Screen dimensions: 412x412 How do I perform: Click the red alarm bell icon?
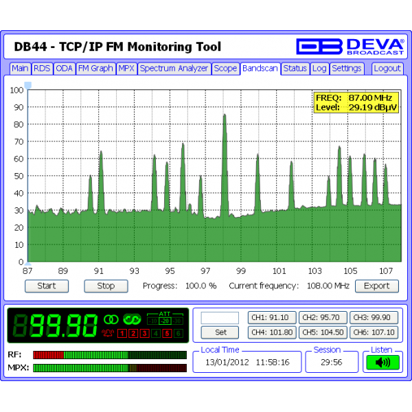[108, 334]
